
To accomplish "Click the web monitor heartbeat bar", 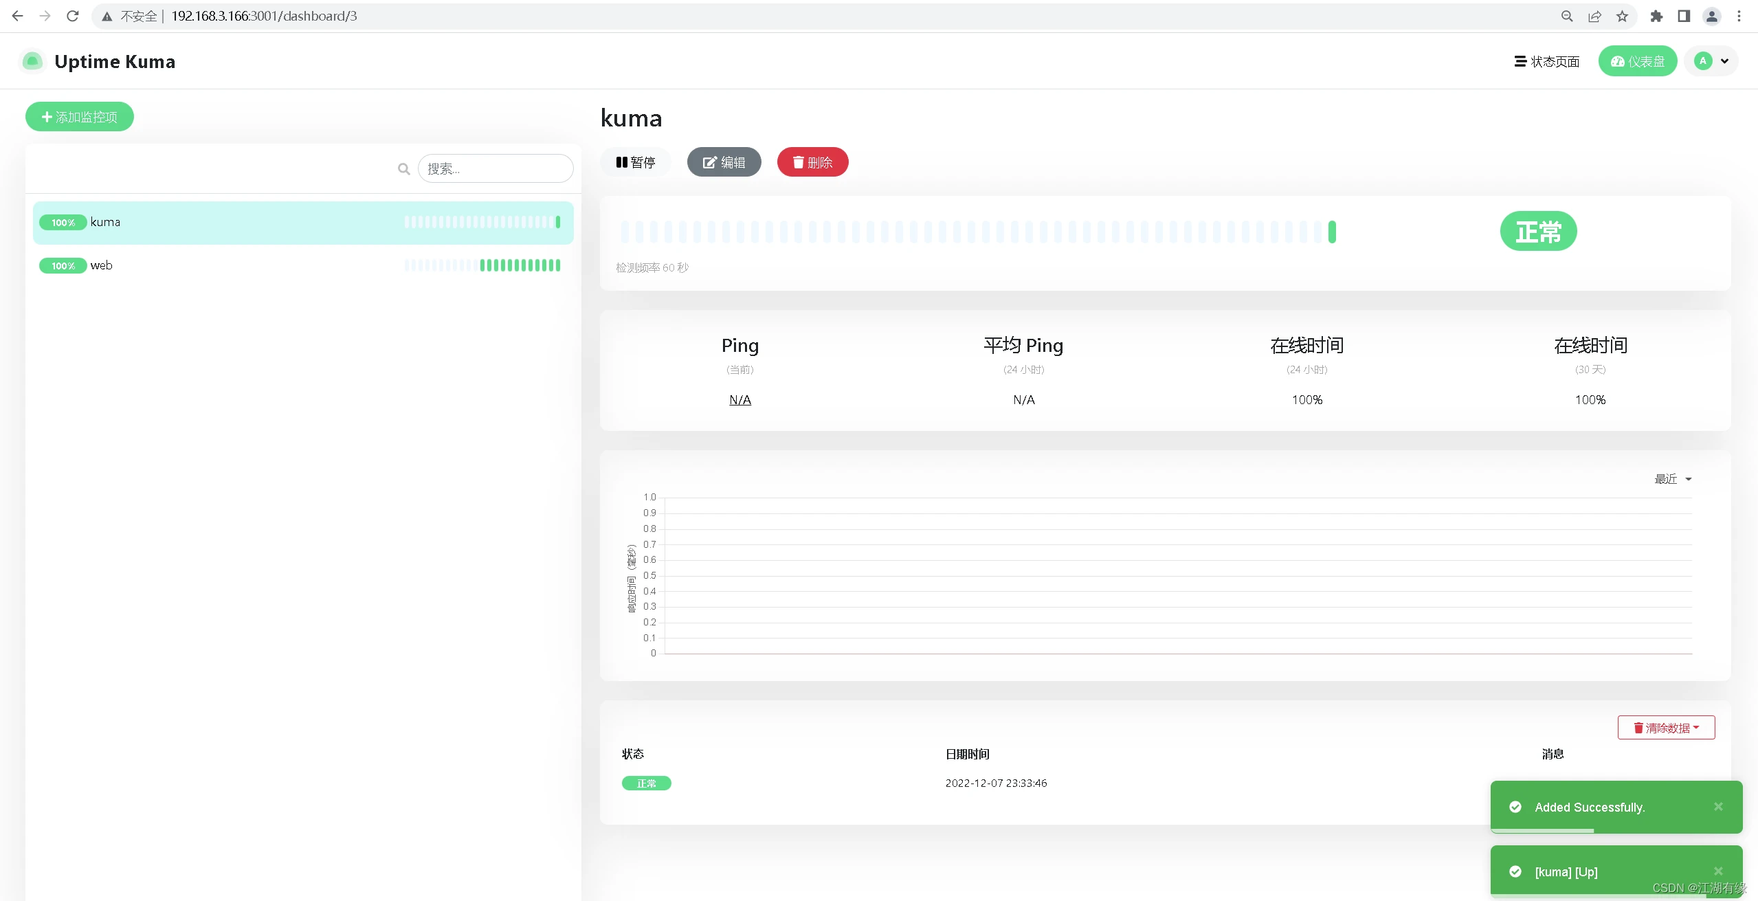I will click(482, 265).
